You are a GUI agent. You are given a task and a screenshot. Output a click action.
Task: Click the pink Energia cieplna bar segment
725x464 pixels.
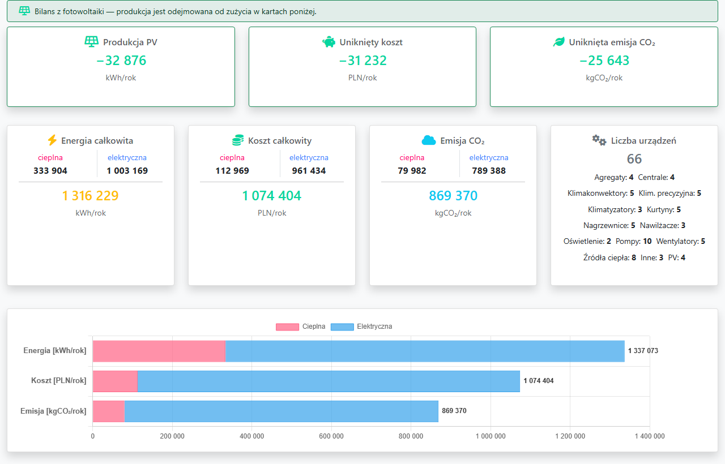pos(159,351)
